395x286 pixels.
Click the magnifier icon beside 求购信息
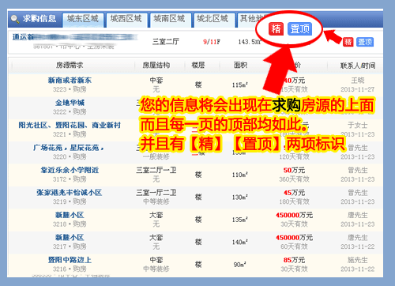[14, 19]
